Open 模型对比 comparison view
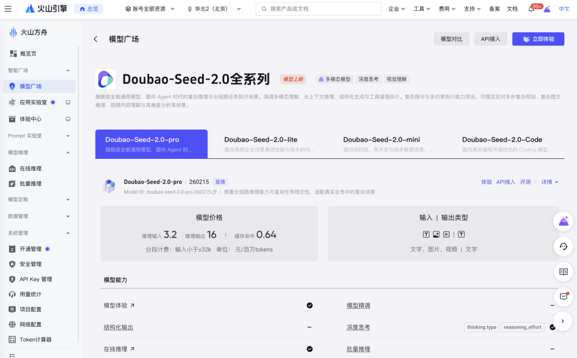 tap(451, 38)
